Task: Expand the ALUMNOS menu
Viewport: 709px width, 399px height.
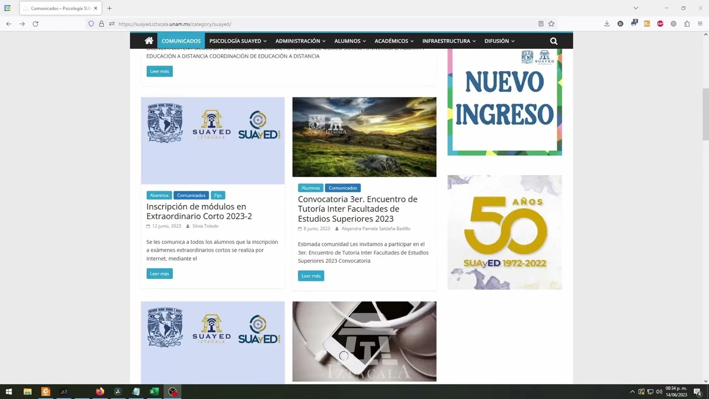Action: (350, 41)
